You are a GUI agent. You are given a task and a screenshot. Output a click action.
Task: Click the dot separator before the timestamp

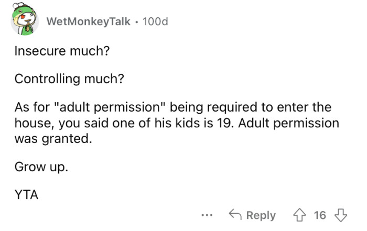pos(137,21)
